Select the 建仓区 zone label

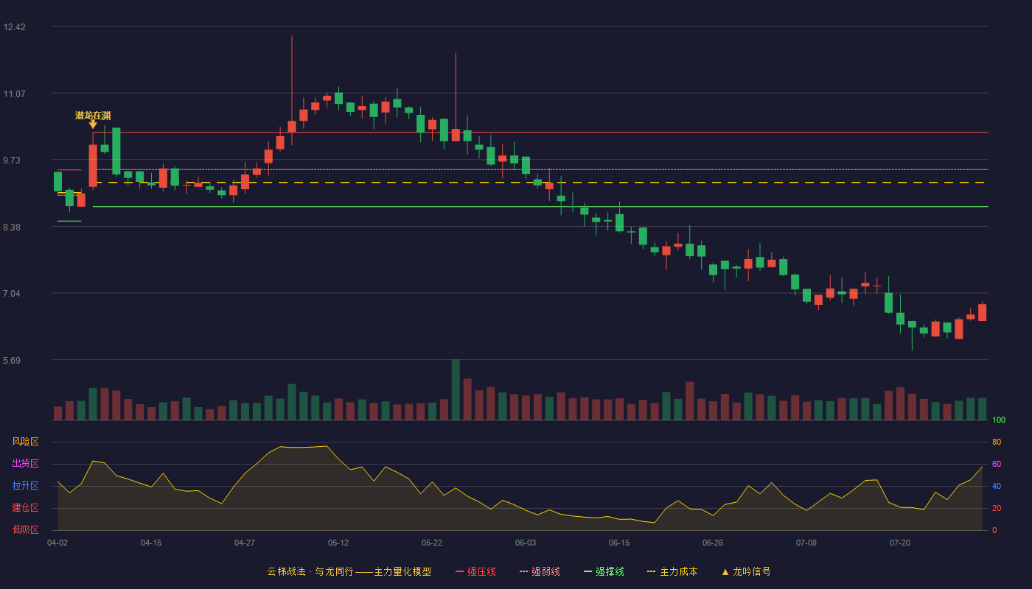pyautogui.click(x=25, y=508)
